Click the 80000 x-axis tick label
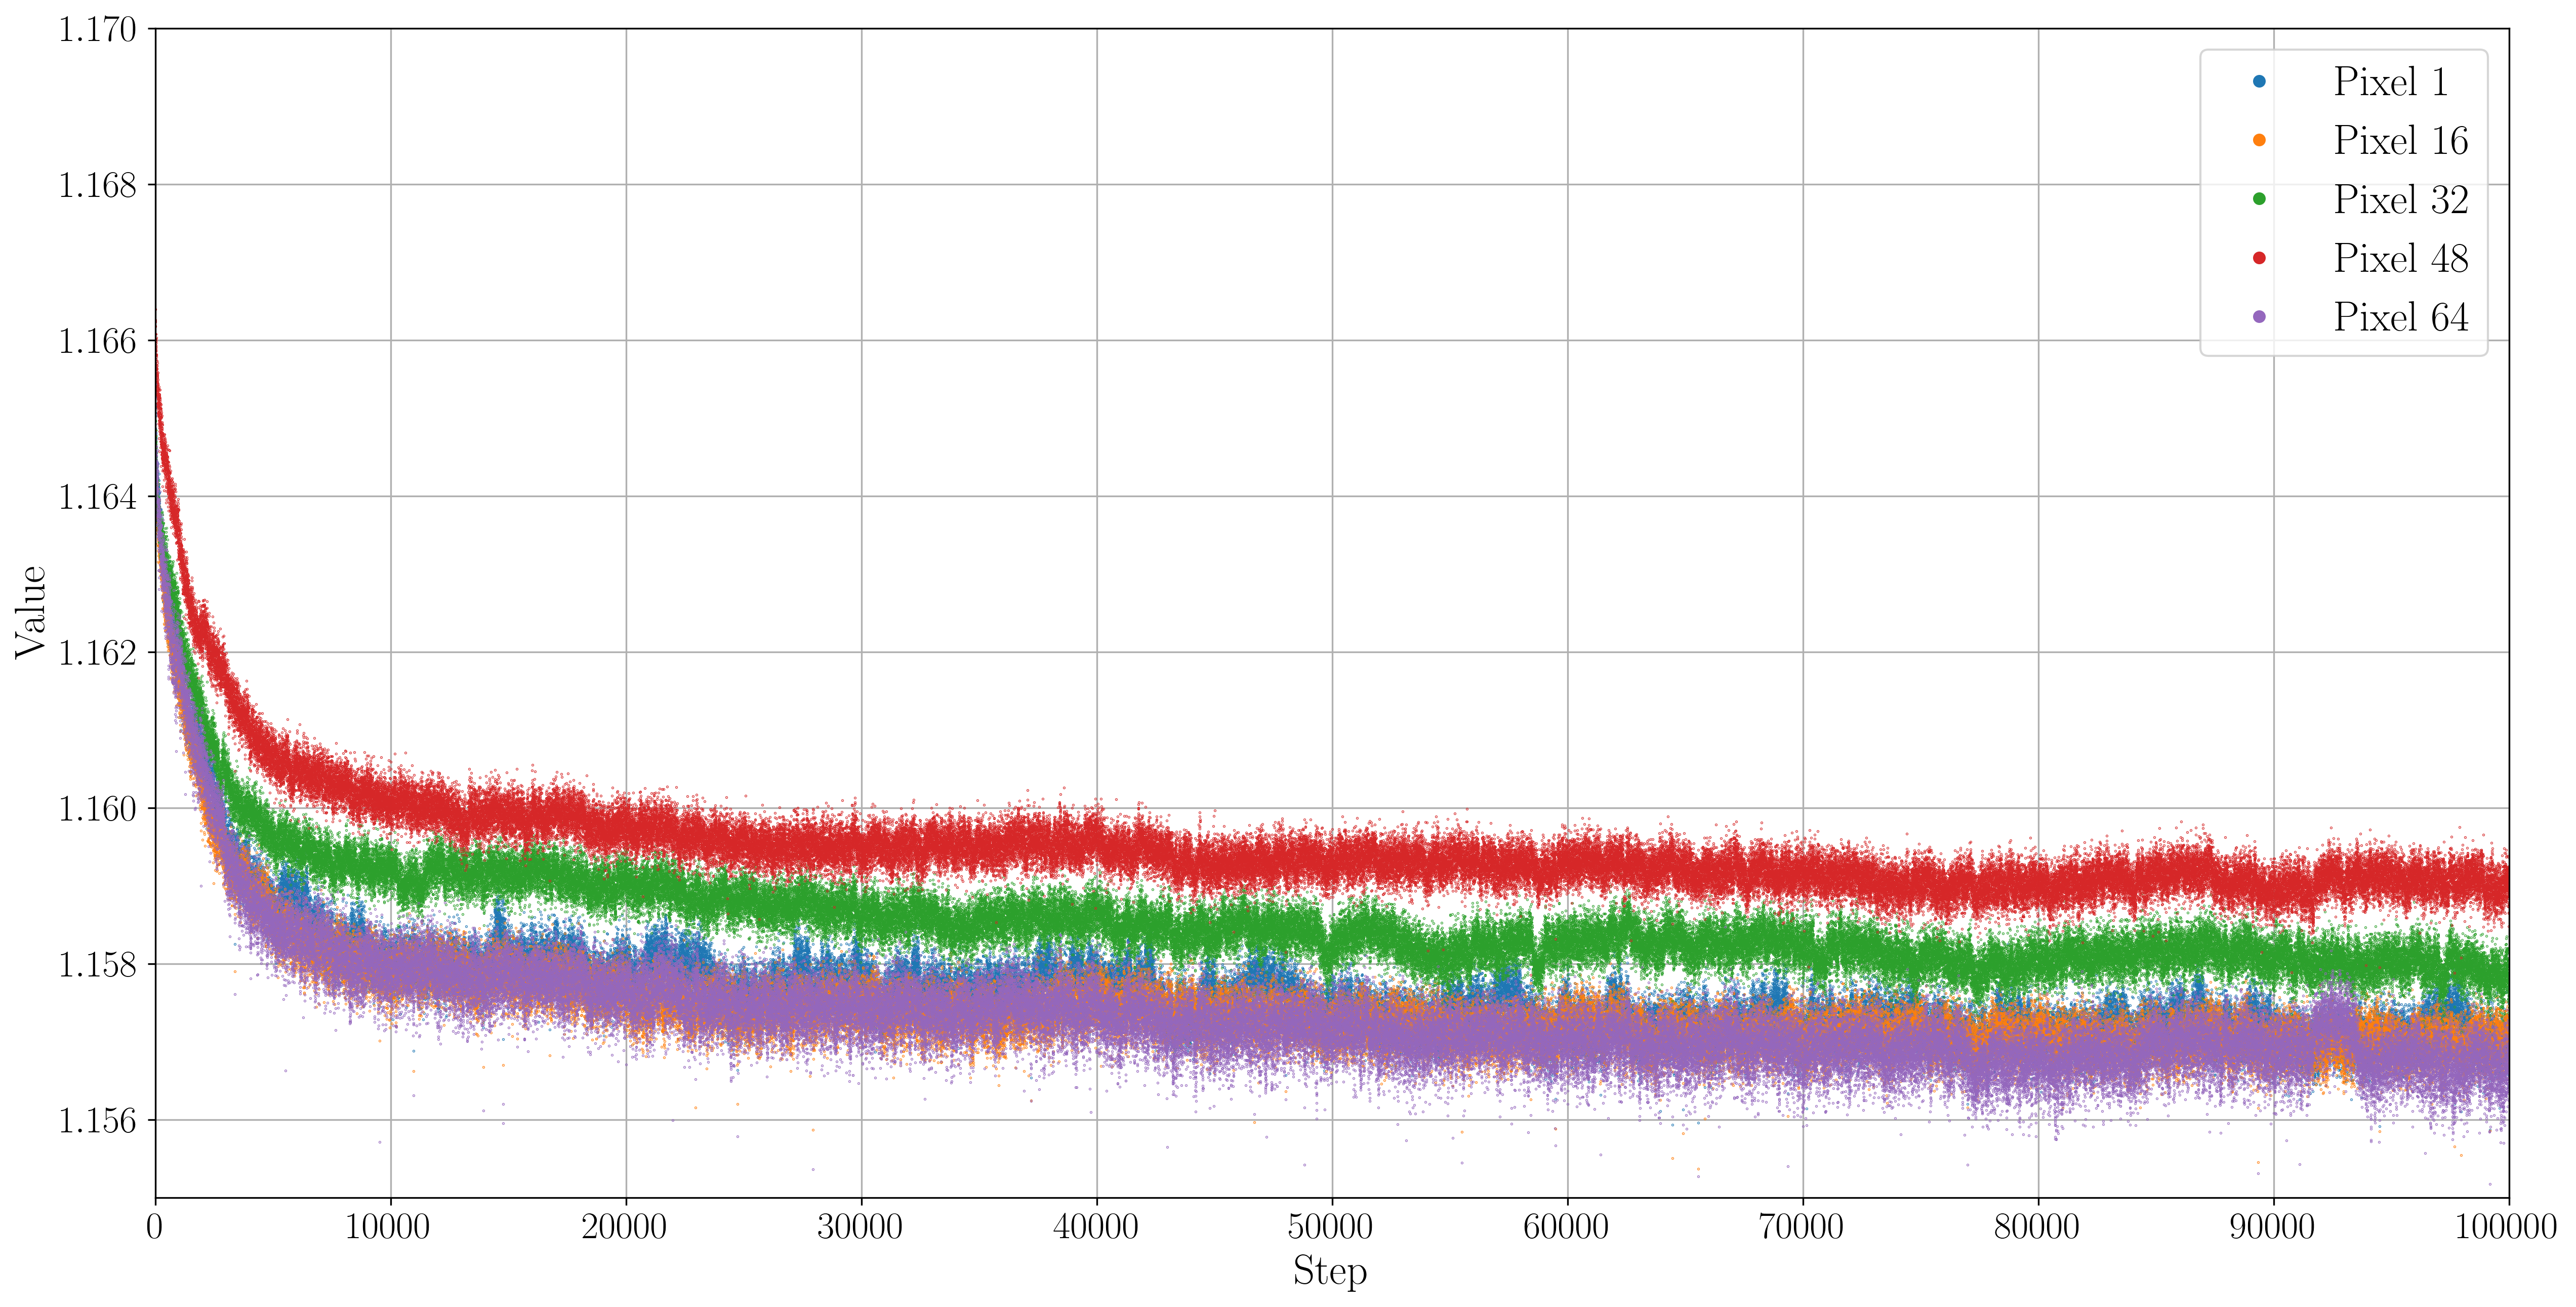The image size is (2576, 1307). click(2037, 1226)
